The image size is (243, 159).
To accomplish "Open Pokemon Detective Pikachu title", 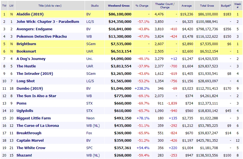I will click(x=42, y=37).
